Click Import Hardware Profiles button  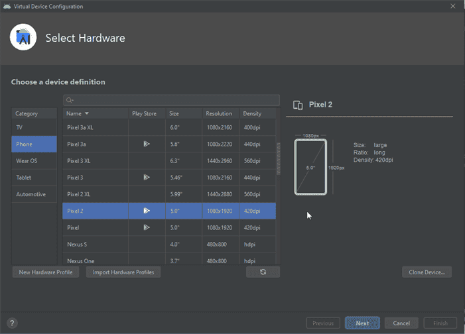click(123, 272)
